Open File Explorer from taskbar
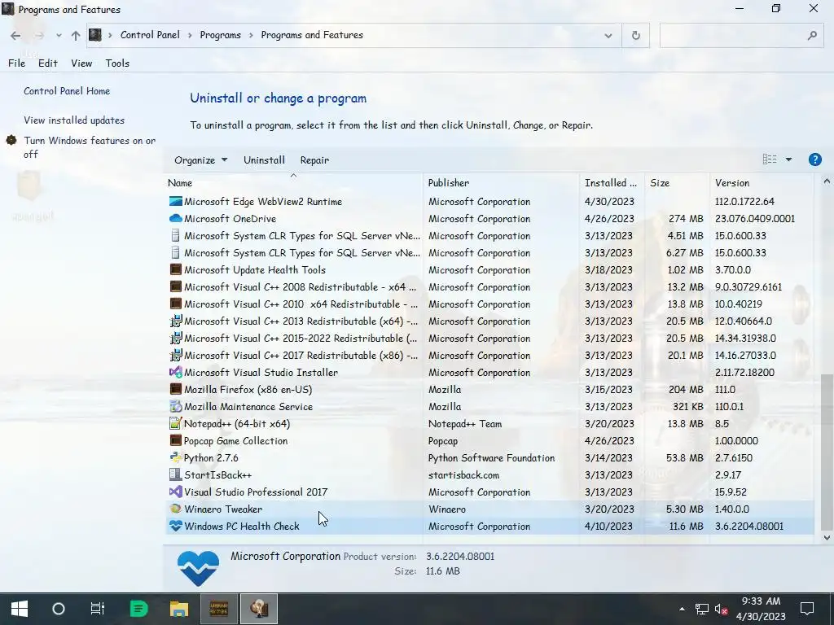Viewport: 834px width, 625px height. click(x=178, y=609)
